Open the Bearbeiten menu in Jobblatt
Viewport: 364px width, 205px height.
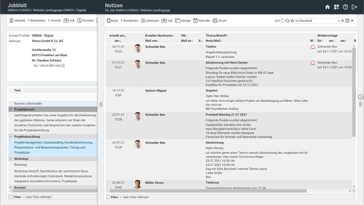click(x=36, y=20)
